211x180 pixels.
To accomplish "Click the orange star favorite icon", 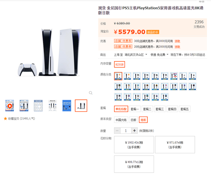I will (x=5, y=119).
